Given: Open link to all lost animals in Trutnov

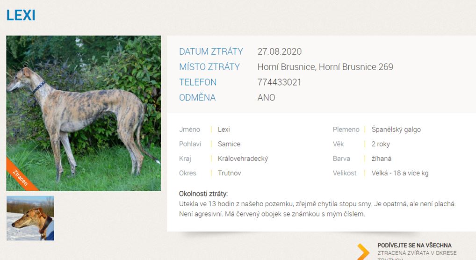Looking at the screenshot, I should click(414, 250).
